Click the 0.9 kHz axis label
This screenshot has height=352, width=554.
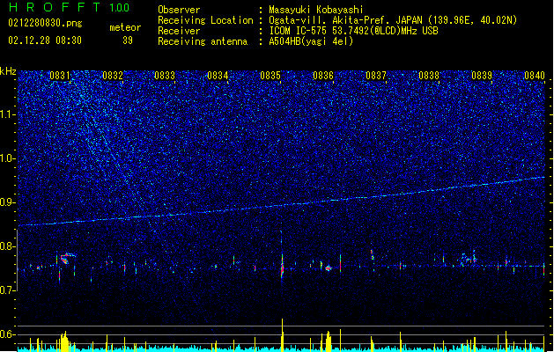click(x=8, y=202)
